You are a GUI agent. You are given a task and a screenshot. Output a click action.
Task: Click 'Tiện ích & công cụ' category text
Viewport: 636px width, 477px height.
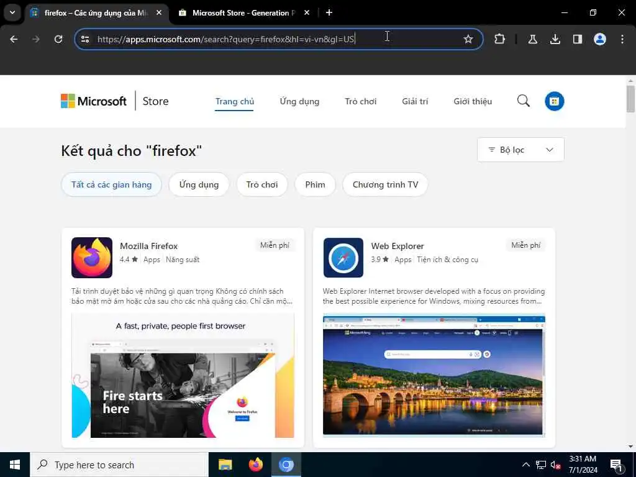point(447,260)
